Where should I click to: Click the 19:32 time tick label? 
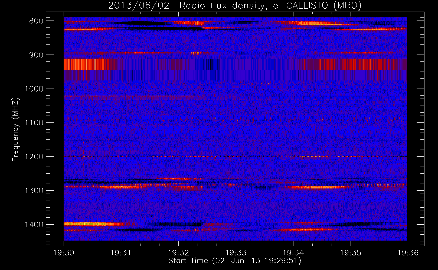click(x=178, y=253)
